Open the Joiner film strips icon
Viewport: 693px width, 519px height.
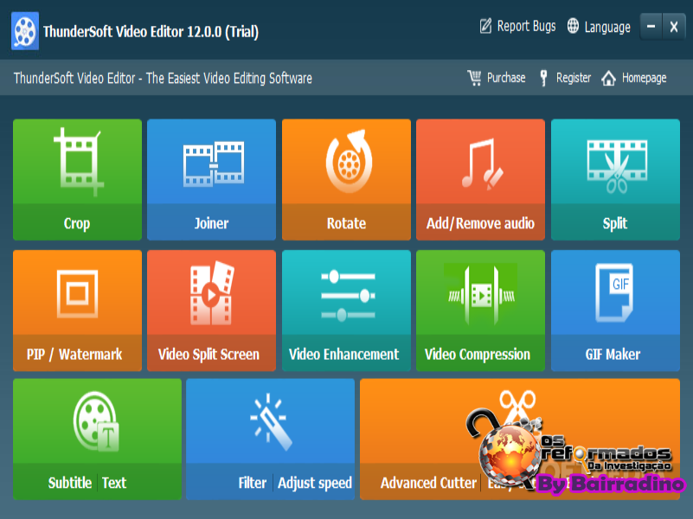214,163
